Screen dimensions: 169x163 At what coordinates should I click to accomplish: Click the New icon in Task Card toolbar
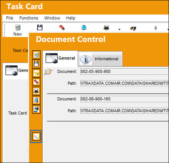(x=18, y=27)
